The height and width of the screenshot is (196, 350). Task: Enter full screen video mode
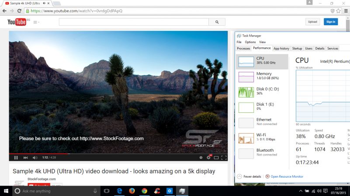click(x=224, y=158)
